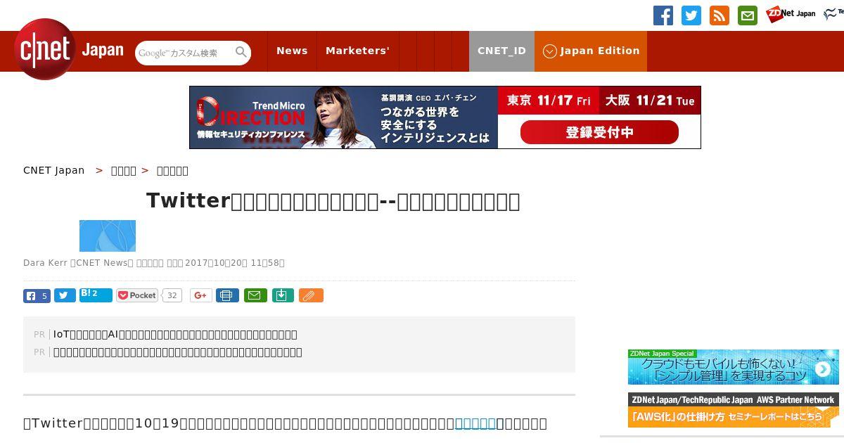Open the ZDNet Japan Special cloud banner
The image size is (844, 443).
734,367
